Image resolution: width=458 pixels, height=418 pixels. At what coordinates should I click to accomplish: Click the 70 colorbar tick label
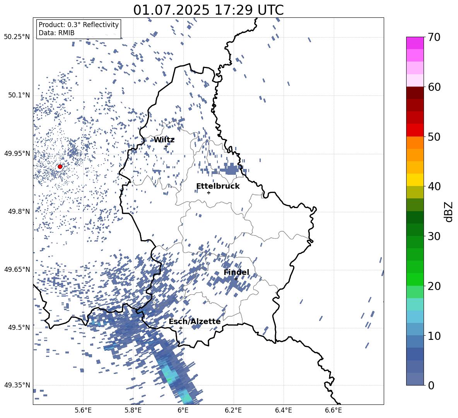(434, 37)
